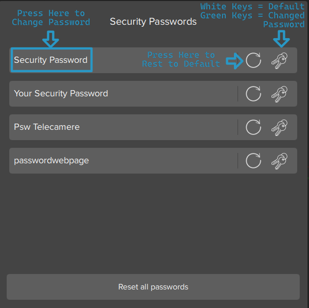Reset the first "Security Password" entry to default
The height and width of the screenshot is (308, 309).
tap(253, 60)
